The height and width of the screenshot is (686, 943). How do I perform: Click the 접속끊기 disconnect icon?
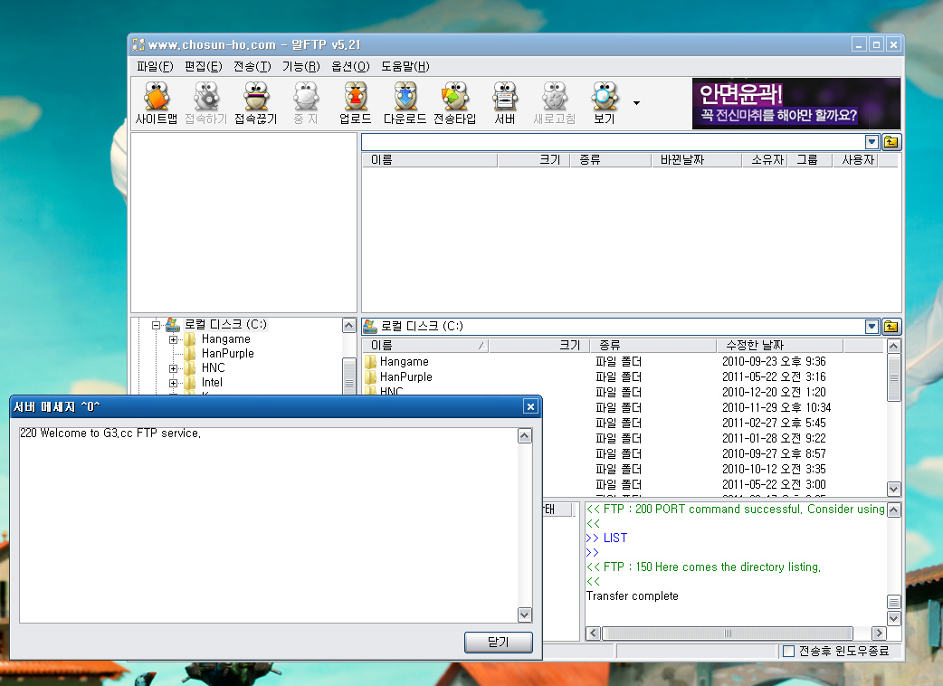click(x=256, y=103)
